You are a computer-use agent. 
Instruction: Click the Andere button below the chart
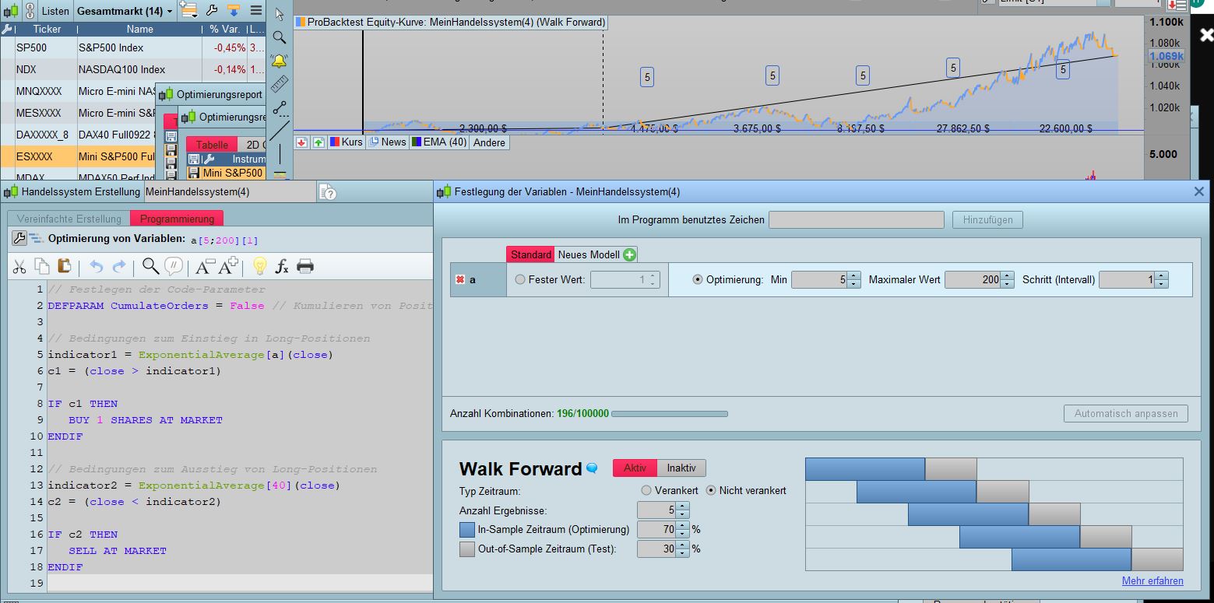[x=490, y=142]
